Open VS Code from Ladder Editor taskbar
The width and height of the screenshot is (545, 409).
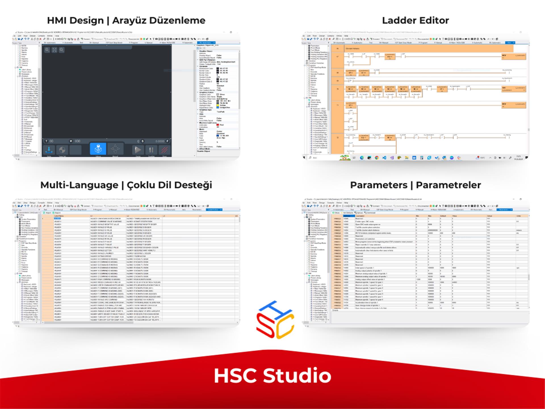[384, 158]
